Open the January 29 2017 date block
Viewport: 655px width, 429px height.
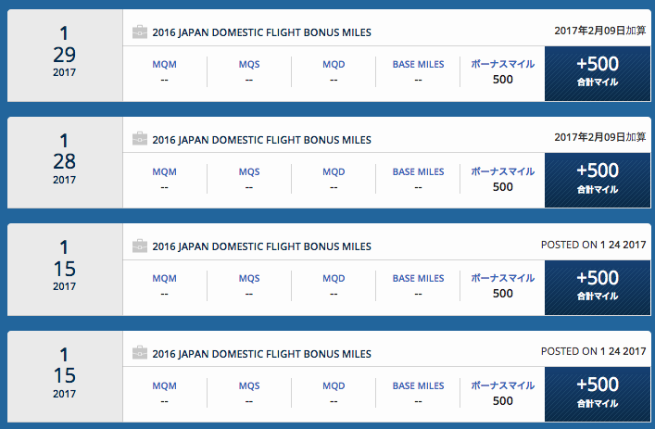65,56
